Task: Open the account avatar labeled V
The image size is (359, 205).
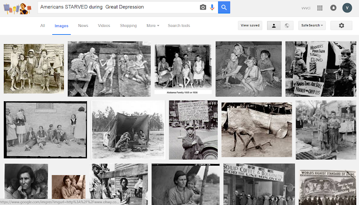Action: pos(347,8)
